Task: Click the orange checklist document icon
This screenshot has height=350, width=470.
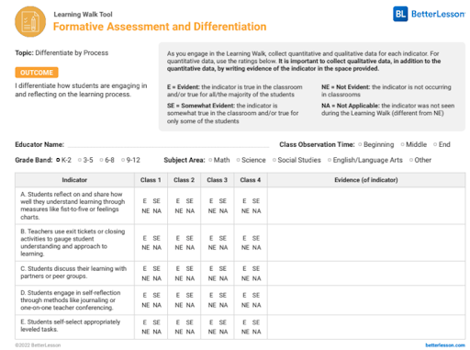Action: (x=30, y=22)
